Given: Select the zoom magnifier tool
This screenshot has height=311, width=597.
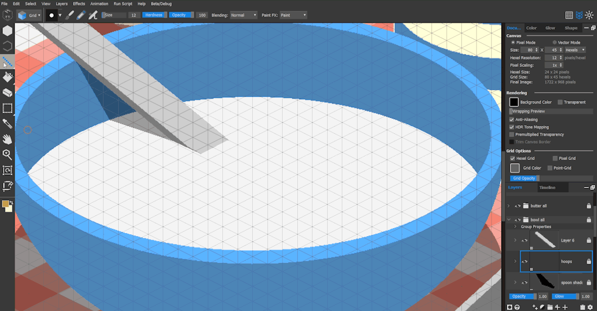Looking at the screenshot, I should pos(7,155).
